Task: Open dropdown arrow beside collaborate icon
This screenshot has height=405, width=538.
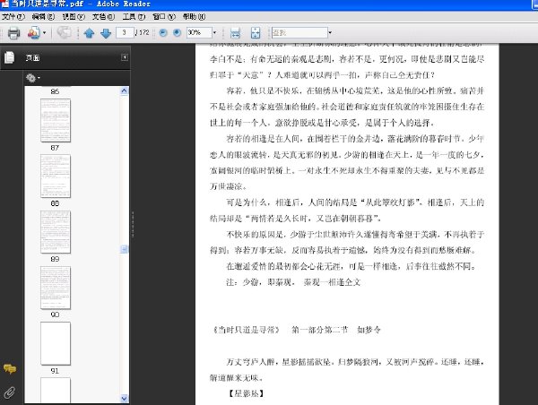Action: point(45,33)
